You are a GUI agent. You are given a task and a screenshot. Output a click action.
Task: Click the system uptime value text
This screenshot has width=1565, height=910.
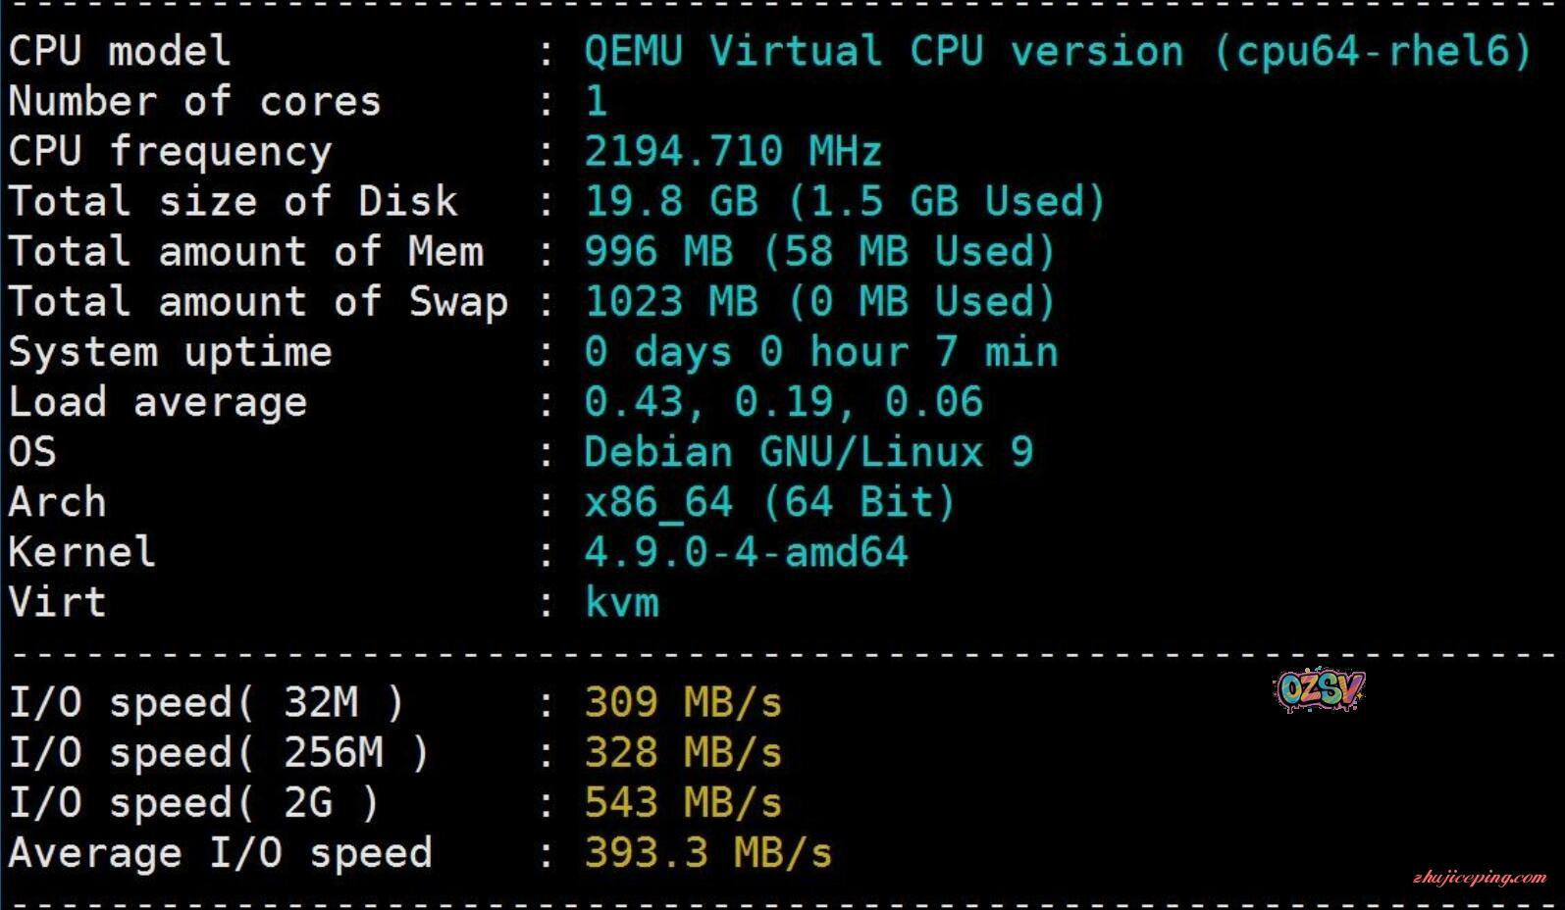[x=820, y=352]
